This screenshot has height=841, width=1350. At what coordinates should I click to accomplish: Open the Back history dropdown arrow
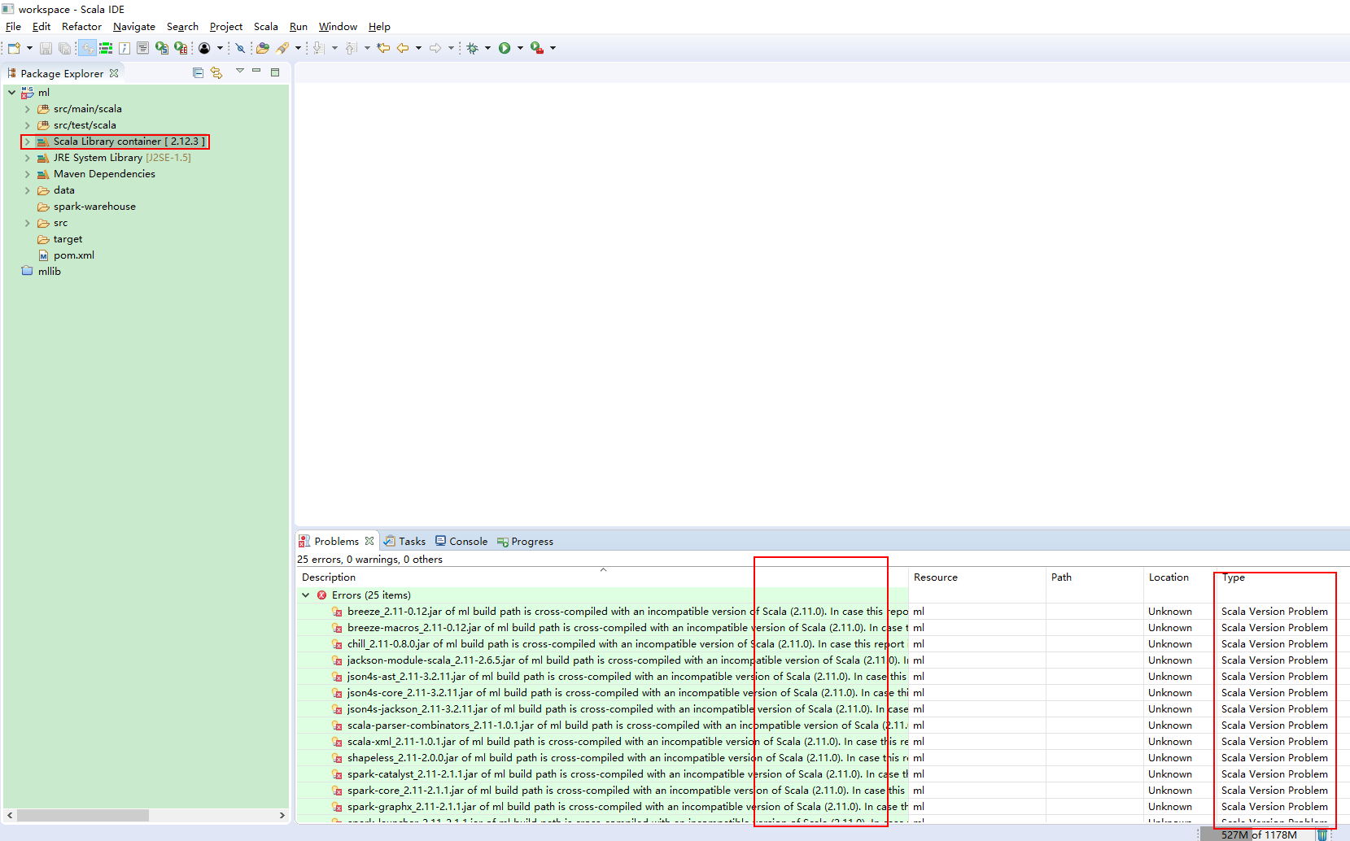click(x=418, y=48)
